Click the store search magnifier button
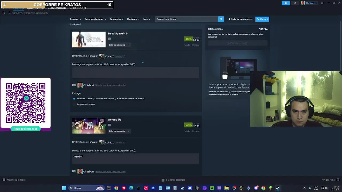This screenshot has width=342, height=192. pyautogui.click(x=221, y=19)
